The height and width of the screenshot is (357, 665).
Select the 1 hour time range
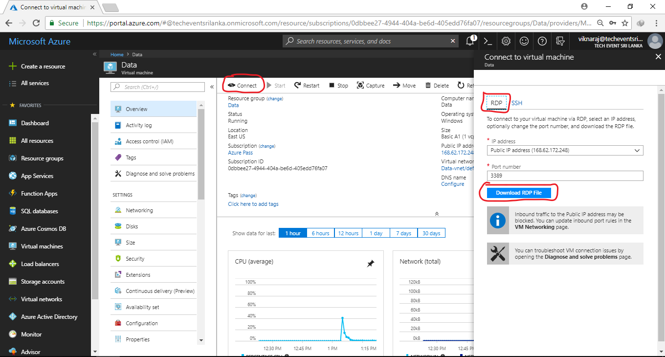[x=292, y=233]
